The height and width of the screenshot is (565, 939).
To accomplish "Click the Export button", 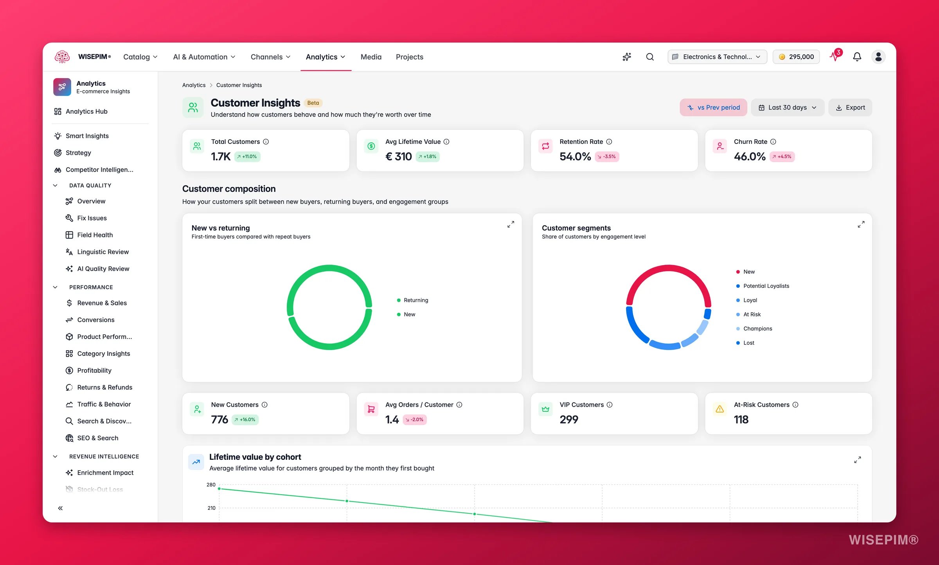I will point(850,108).
